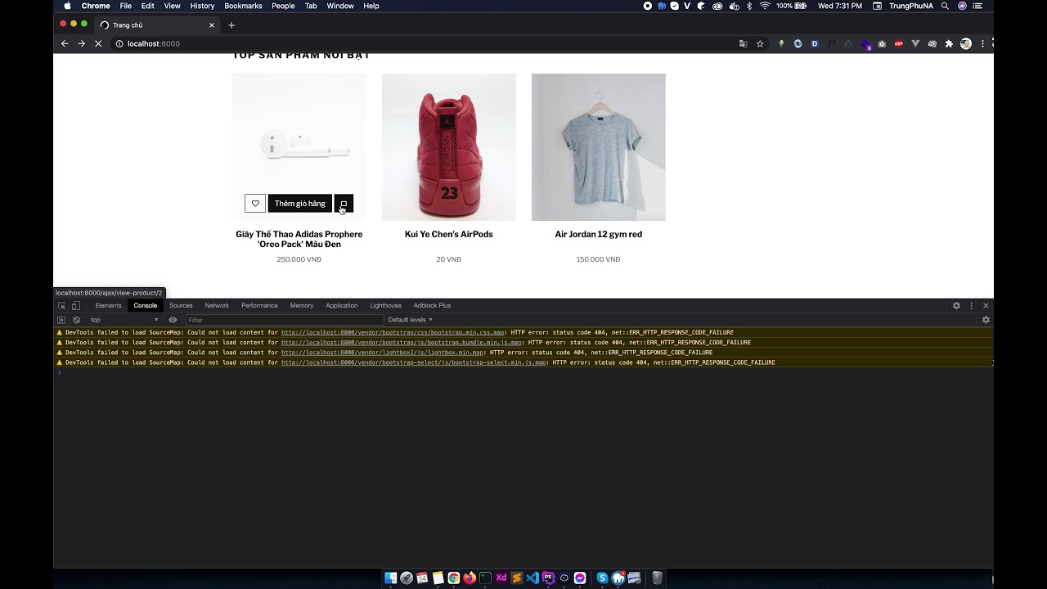Click the browser forward arrow
1047x589 pixels.
click(x=81, y=43)
